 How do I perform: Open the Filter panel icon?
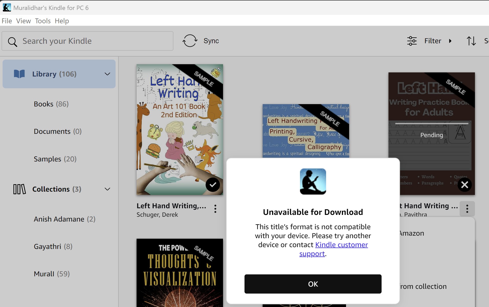point(412,41)
